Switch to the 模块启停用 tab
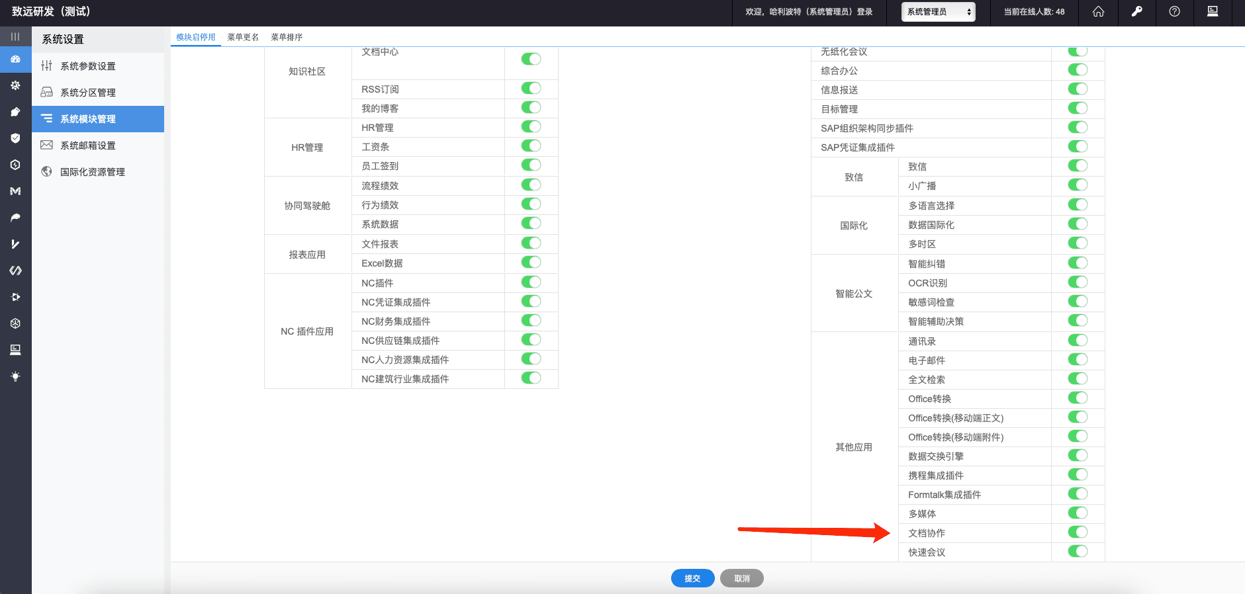This screenshot has width=1245, height=594. [196, 37]
